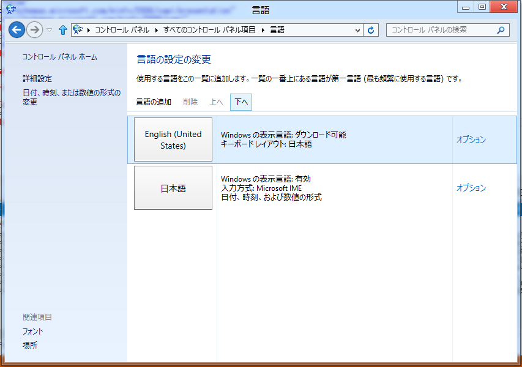Viewport: 522px width, 367px height.
Task: Minimize the 言語 window
Action: tap(466, 7)
